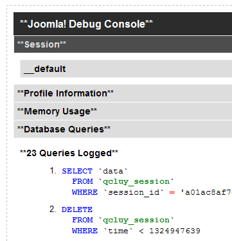
Task: Click qcluy_session table name in SELECT query
Action: click(136, 181)
